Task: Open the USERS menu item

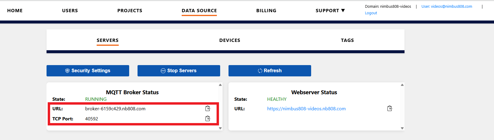Action: (70, 11)
